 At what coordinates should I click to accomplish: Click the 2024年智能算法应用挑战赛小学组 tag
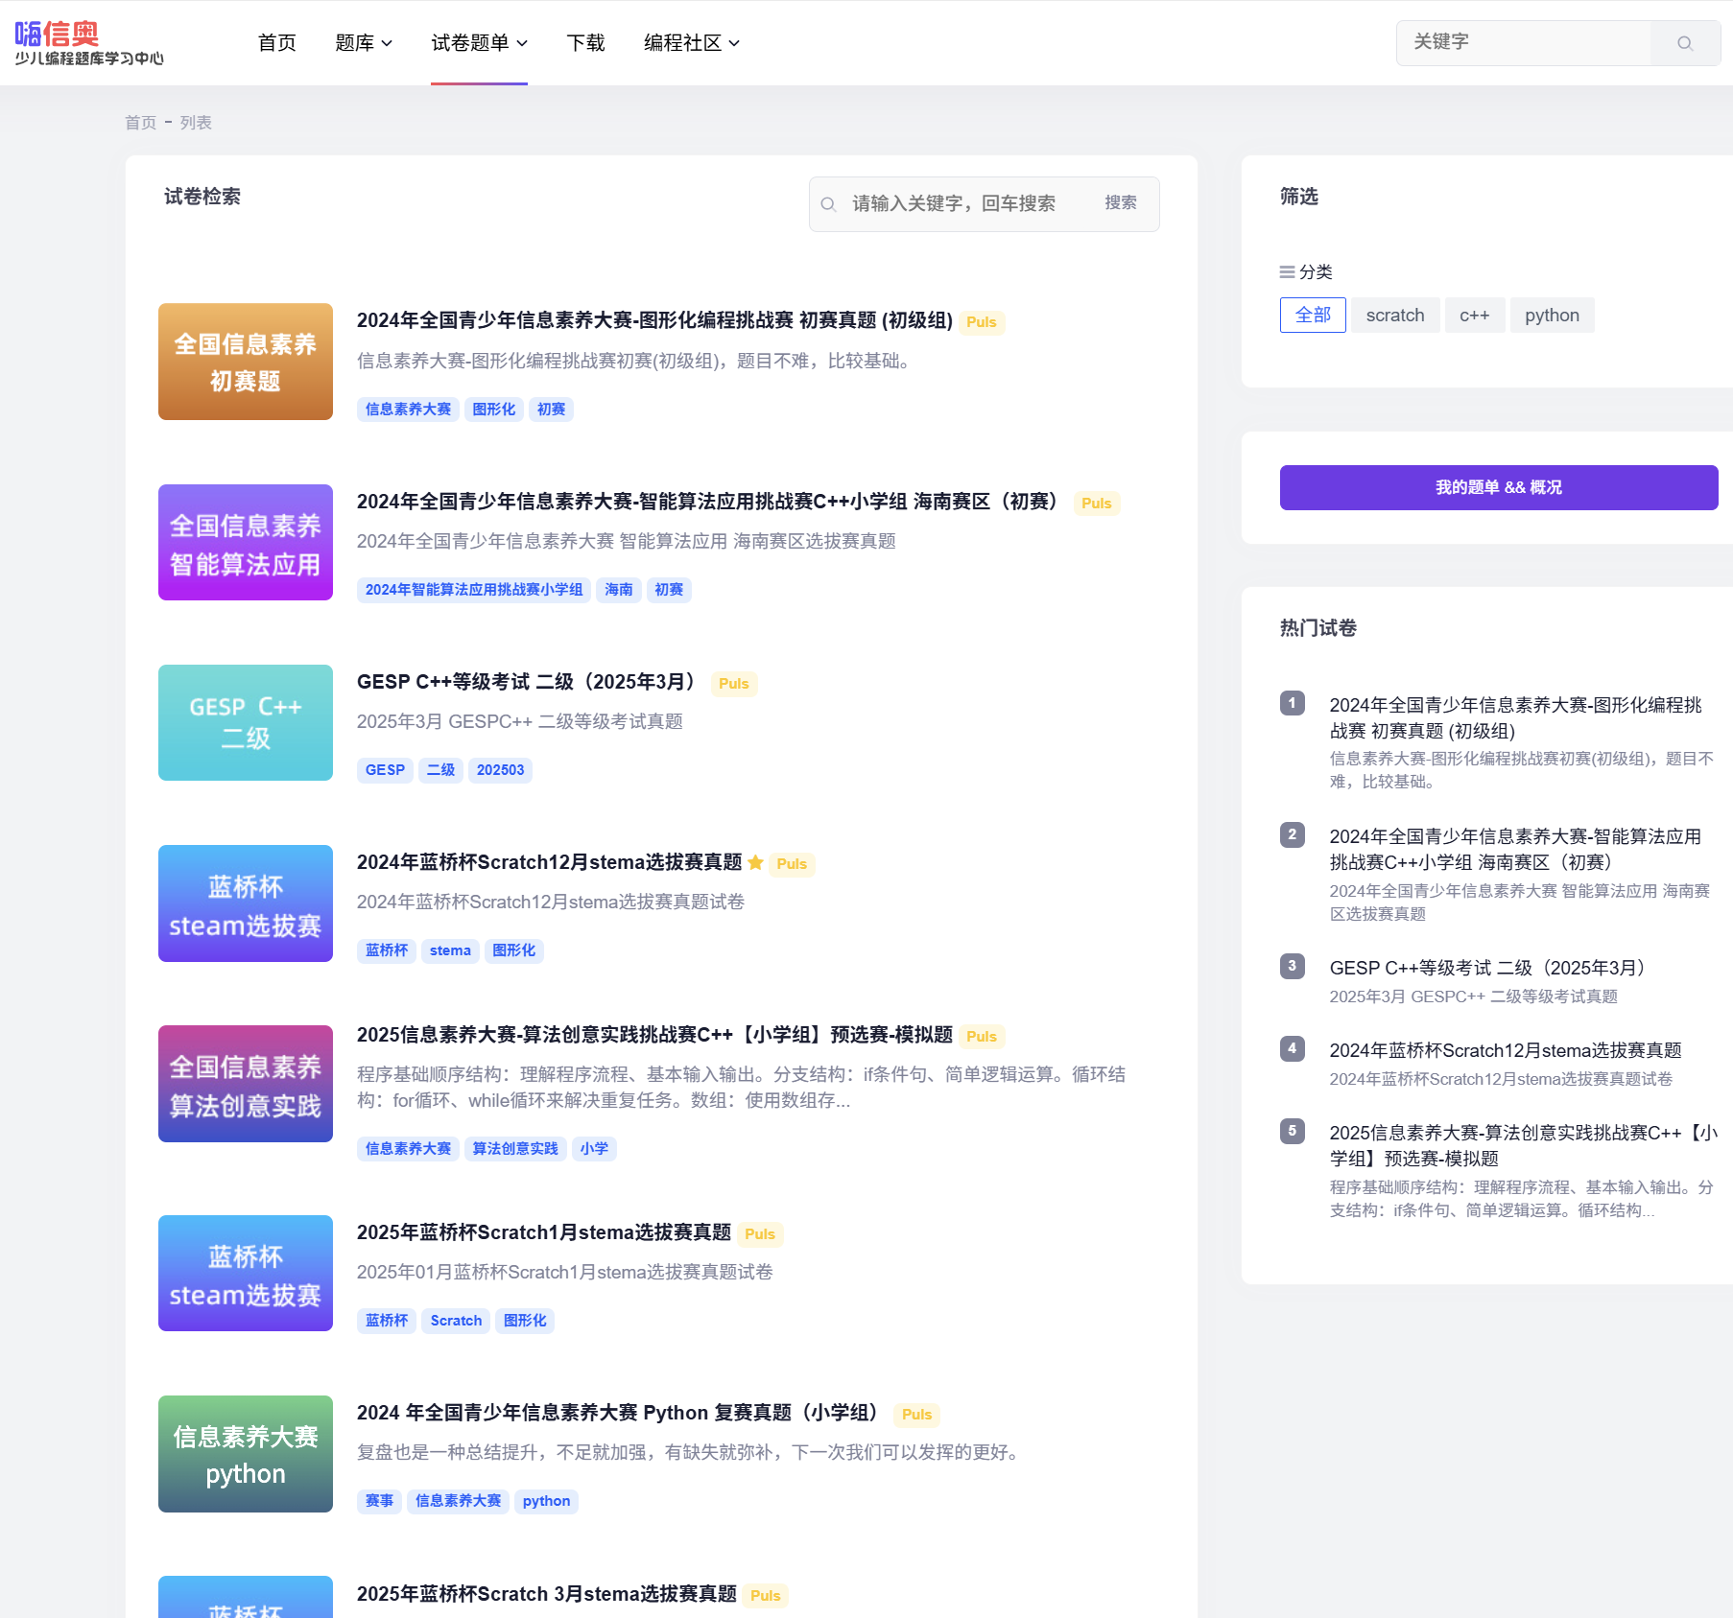tap(474, 590)
